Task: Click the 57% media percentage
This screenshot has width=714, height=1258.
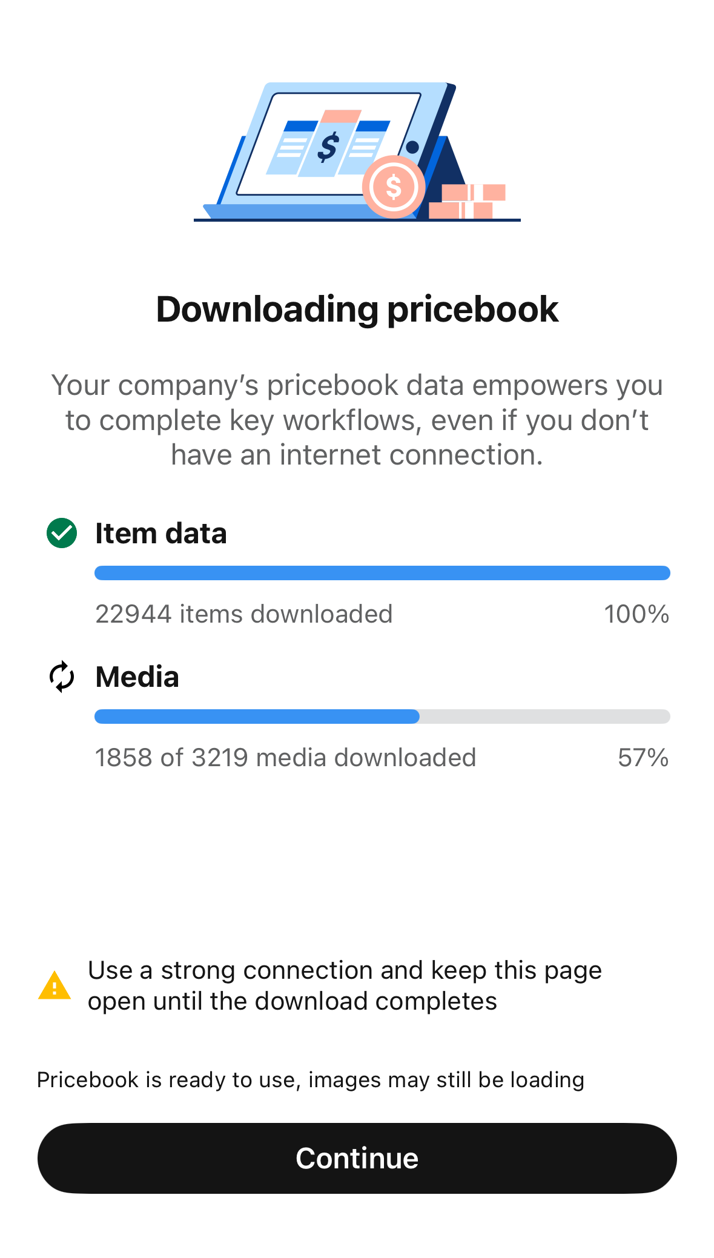Action: click(643, 758)
